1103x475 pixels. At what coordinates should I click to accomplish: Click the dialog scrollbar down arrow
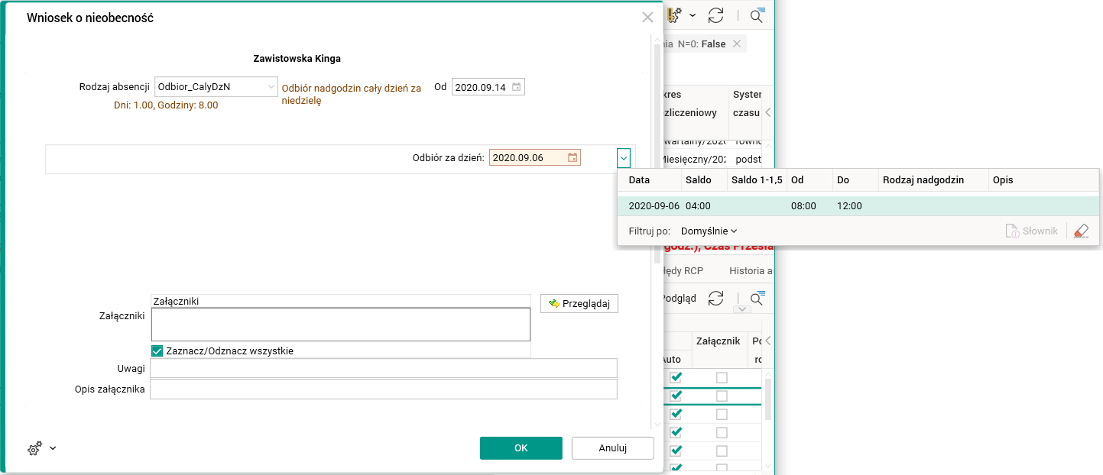pos(657,423)
